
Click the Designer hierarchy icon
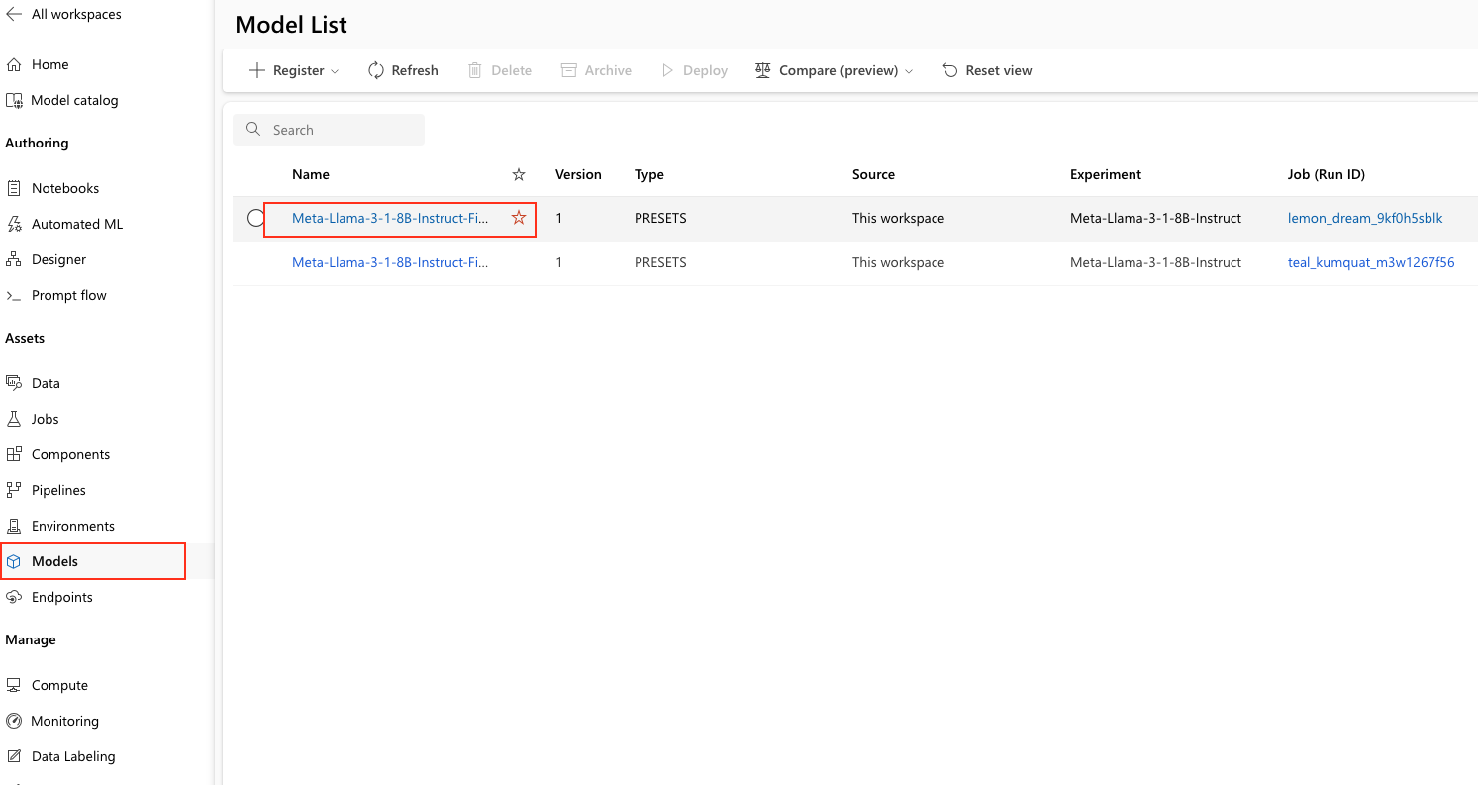(x=14, y=259)
